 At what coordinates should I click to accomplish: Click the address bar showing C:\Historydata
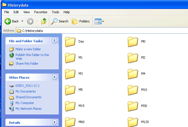pos(102,31)
